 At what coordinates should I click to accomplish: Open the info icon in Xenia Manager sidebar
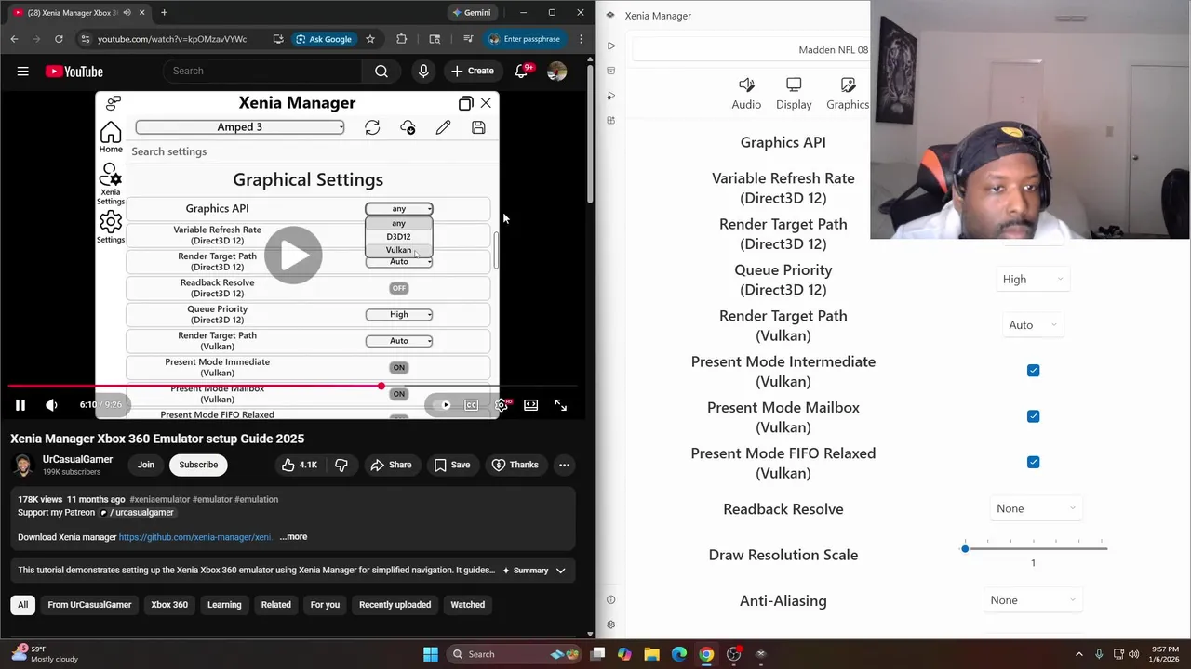[x=610, y=599]
